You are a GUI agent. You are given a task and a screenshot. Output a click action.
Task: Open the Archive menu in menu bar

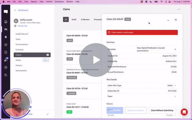(x=49, y=2)
